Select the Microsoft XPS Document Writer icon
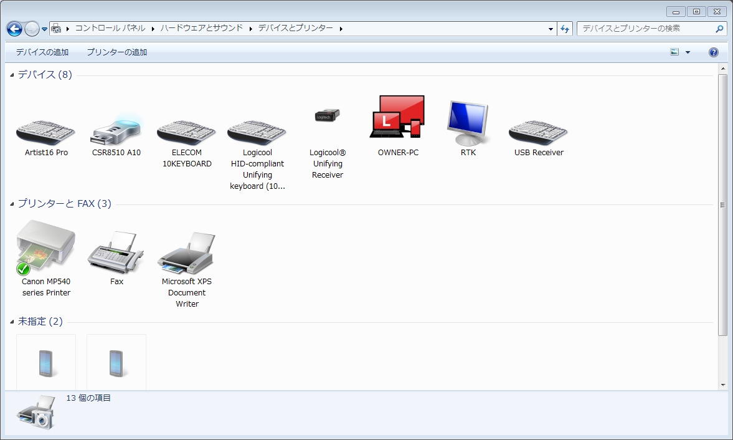The image size is (733, 440). coord(187,253)
